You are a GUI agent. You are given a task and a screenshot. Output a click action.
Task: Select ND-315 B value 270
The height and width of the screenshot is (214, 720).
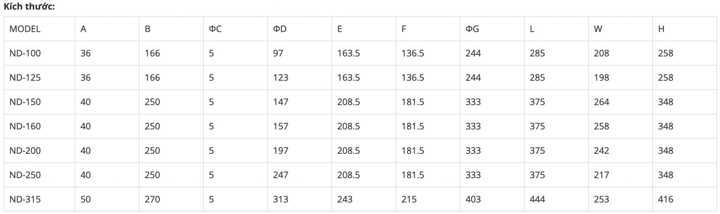tap(152, 199)
